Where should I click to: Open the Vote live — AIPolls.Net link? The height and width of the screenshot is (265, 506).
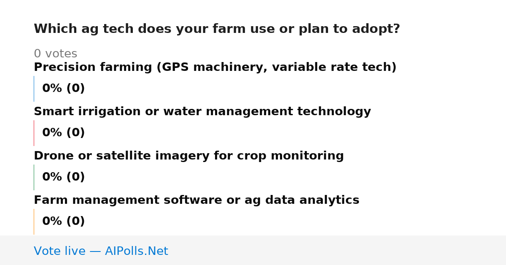coord(101,251)
